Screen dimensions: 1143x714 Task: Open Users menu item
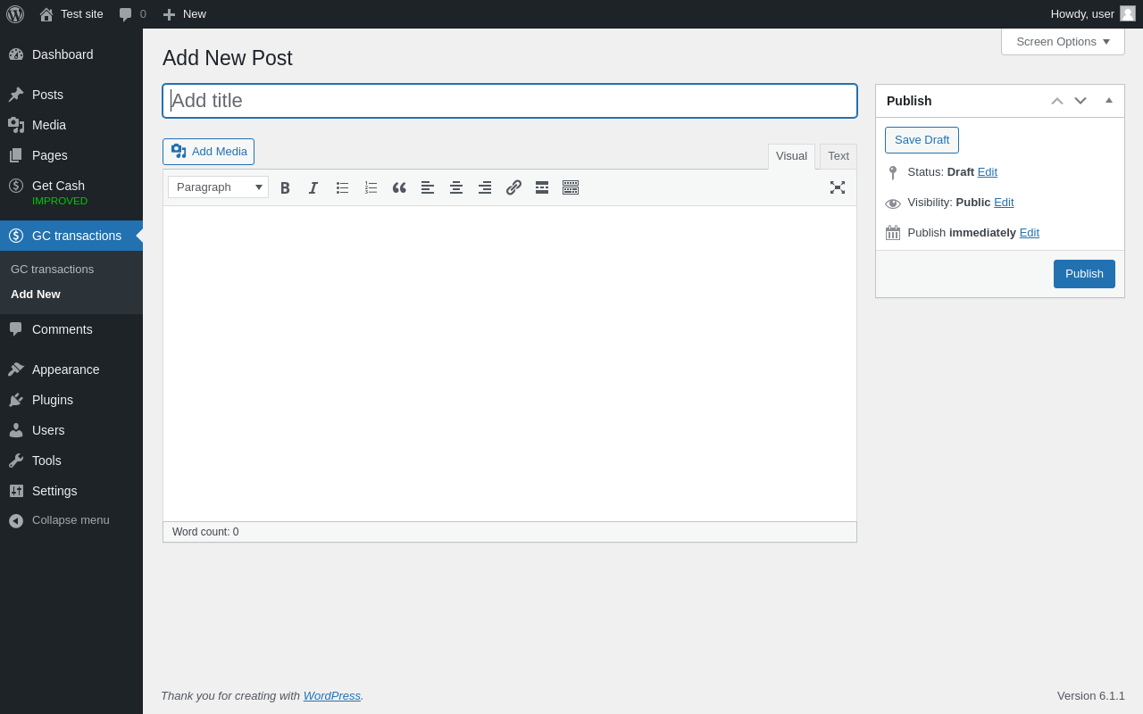pos(71,430)
